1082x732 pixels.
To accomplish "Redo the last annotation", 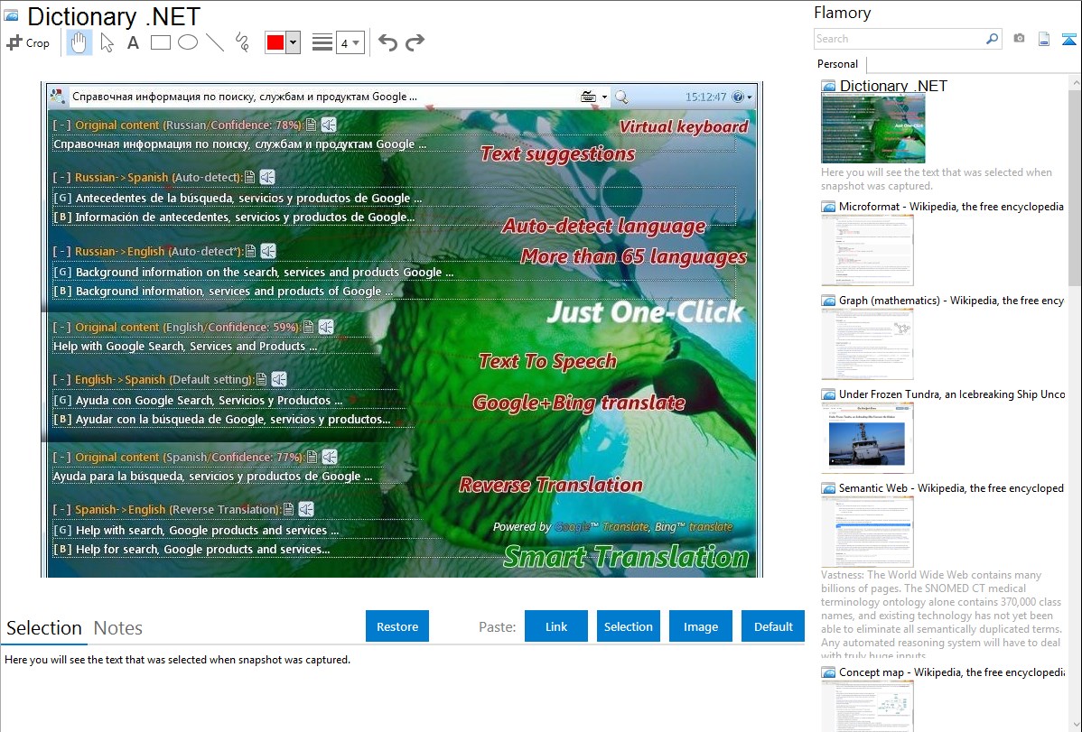I will click(415, 42).
